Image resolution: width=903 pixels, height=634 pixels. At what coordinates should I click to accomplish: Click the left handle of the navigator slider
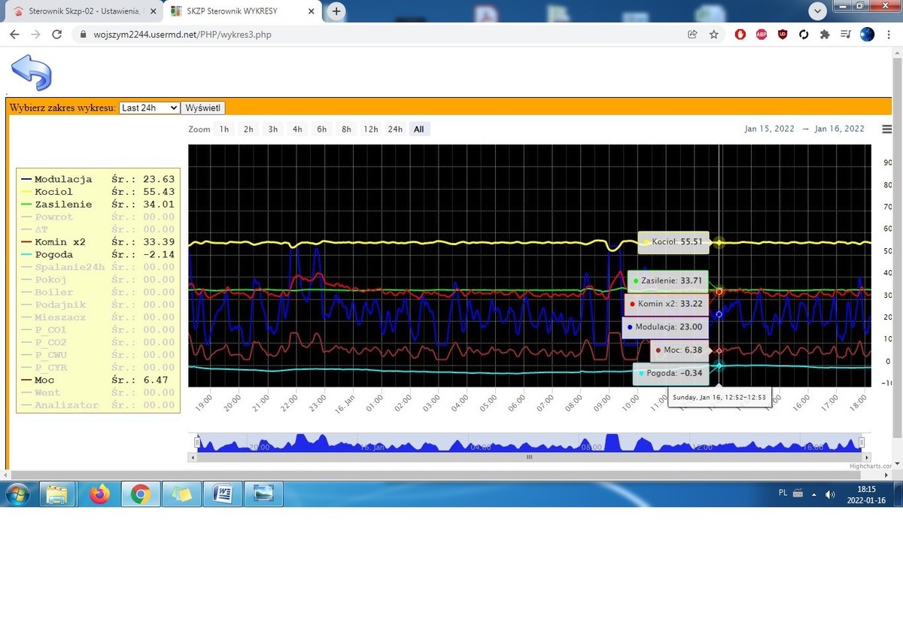(197, 443)
